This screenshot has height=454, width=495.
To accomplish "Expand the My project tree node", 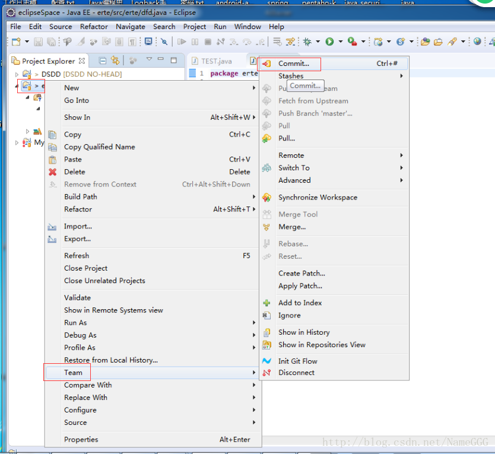I will (x=17, y=142).
